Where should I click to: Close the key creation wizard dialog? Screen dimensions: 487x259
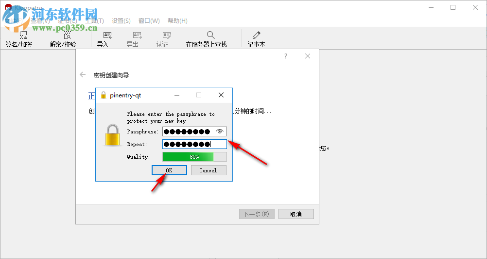tap(308, 56)
